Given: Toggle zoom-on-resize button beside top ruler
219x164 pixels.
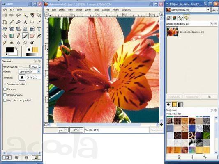Looking at the screenshot, I should coord(161,14).
